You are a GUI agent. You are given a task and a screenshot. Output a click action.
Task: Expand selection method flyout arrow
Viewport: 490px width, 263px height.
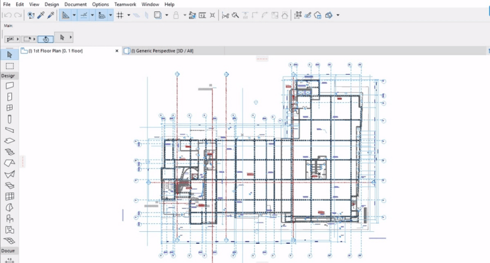(18, 39)
